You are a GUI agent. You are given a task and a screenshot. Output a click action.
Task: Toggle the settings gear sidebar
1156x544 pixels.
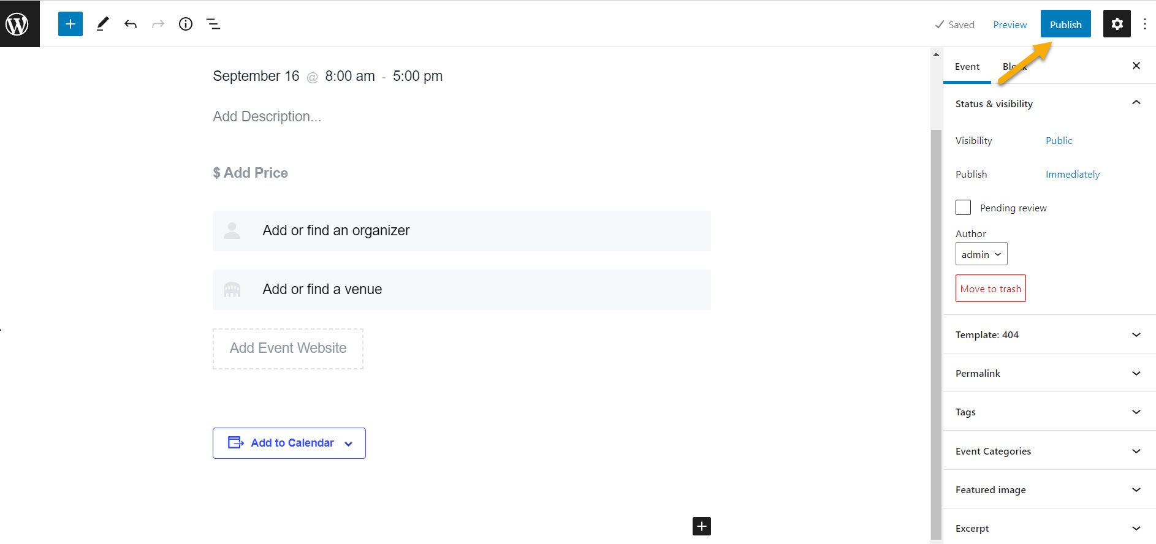(x=1117, y=24)
